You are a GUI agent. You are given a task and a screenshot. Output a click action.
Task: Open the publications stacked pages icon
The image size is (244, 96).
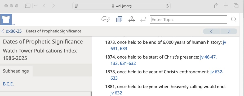point(119,19)
